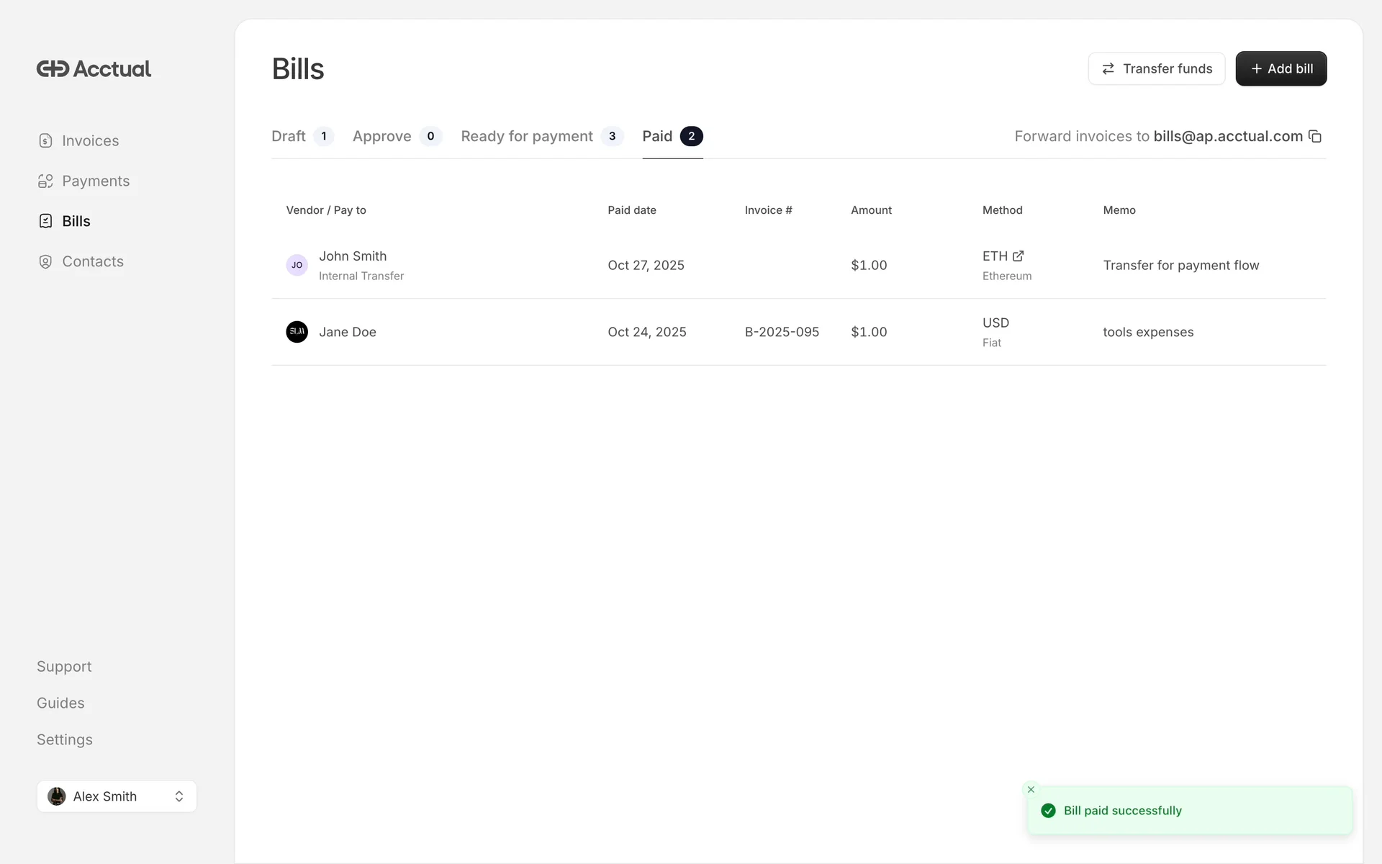The width and height of the screenshot is (1382, 864).
Task: Click the Add bill button
Action: [x=1281, y=69]
